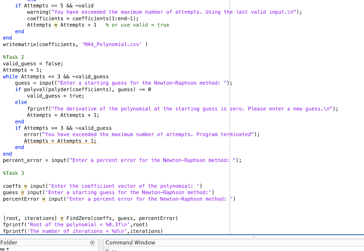Click the highlighted equals sign after '[root, iterations]'
This screenshot has height=251, width=364.
[62, 218]
